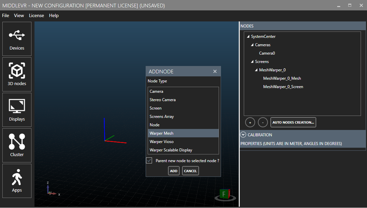Open the Cluster panel

tap(17, 145)
